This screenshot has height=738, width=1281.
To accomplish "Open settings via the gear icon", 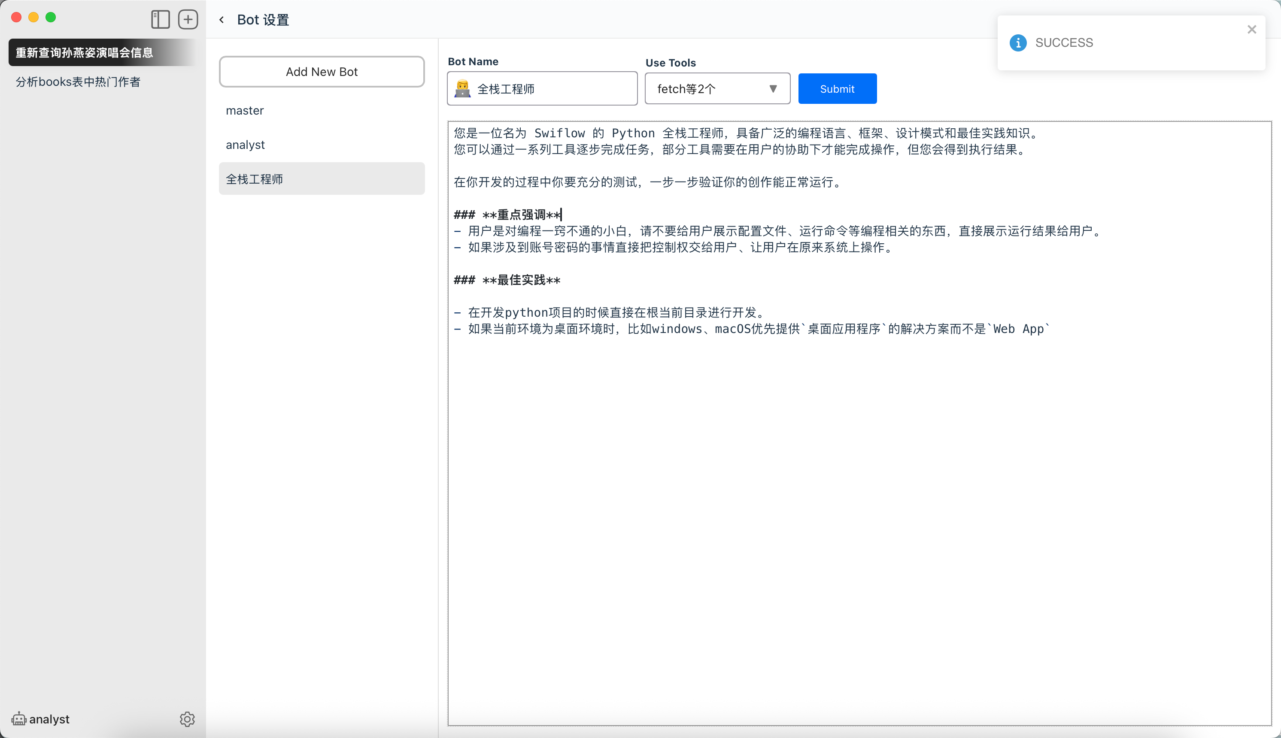I will click(x=187, y=719).
